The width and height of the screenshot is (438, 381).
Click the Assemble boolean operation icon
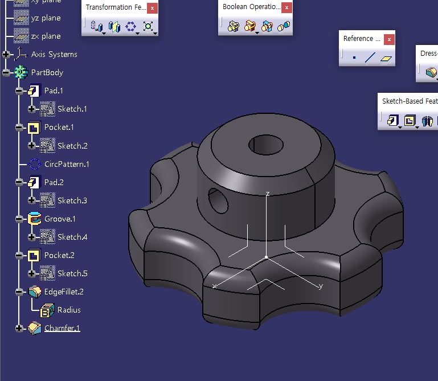pyautogui.click(x=234, y=26)
